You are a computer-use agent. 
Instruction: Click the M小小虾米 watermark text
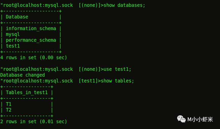[x=200, y=119]
